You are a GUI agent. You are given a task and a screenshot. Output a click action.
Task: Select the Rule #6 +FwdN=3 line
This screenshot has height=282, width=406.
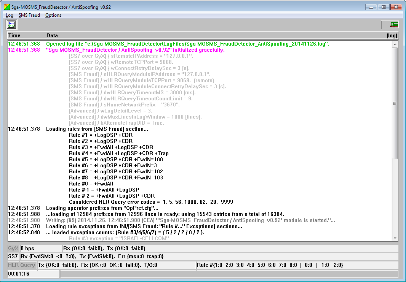click(x=113, y=165)
